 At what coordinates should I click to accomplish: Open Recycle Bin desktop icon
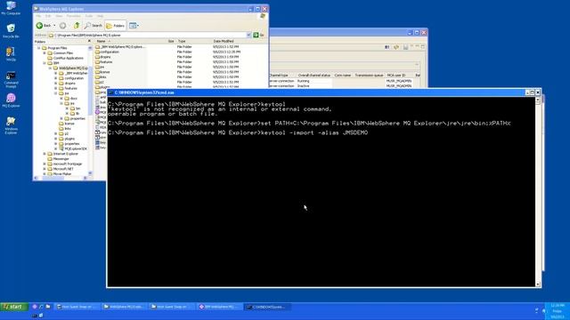[11, 31]
